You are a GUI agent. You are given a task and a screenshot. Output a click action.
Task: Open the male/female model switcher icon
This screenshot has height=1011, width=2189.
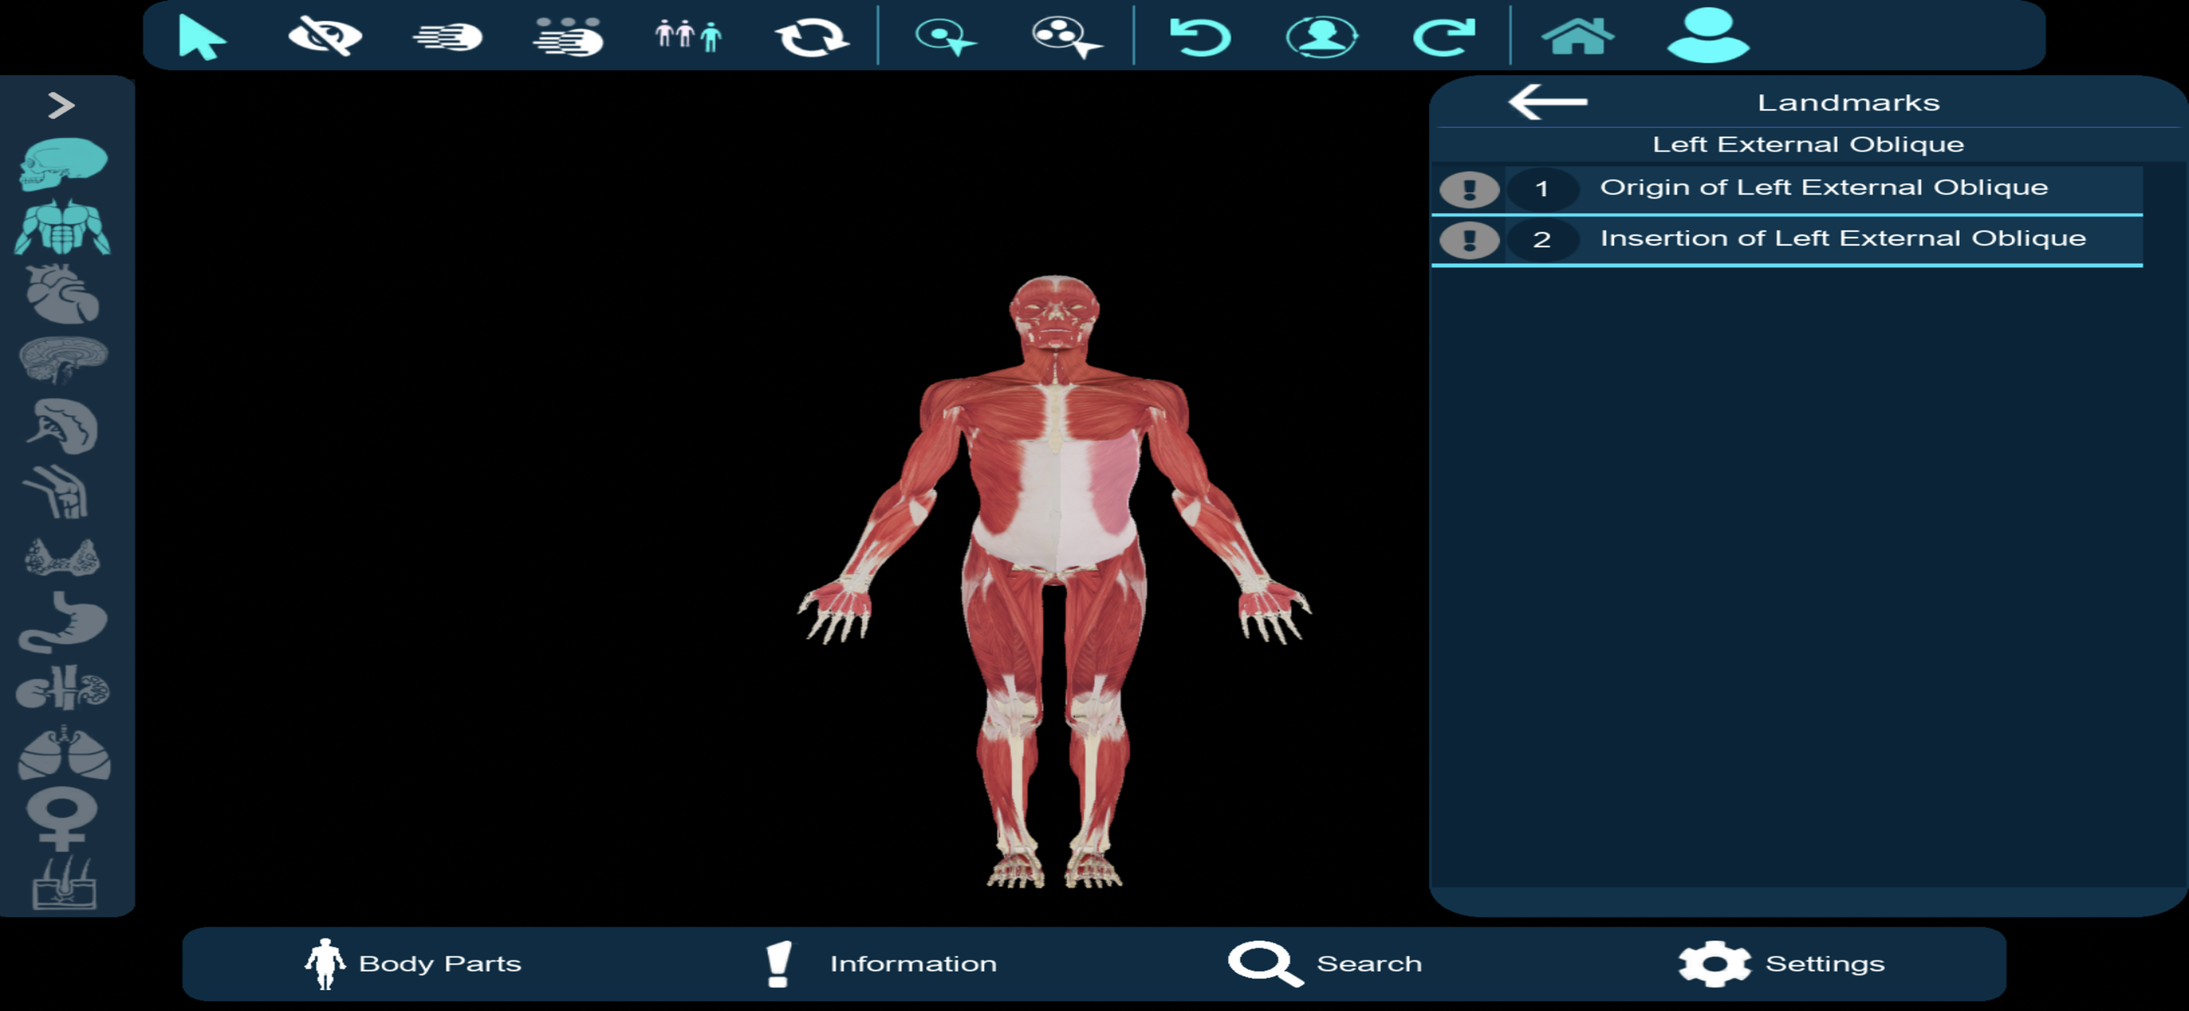coord(688,35)
